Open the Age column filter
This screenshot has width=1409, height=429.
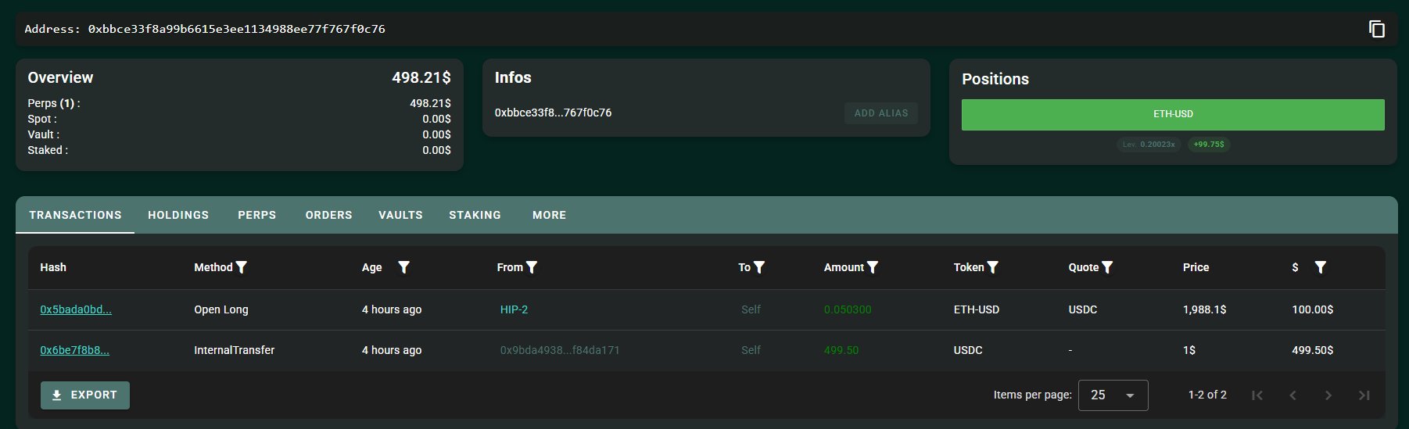pyautogui.click(x=403, y=267)
